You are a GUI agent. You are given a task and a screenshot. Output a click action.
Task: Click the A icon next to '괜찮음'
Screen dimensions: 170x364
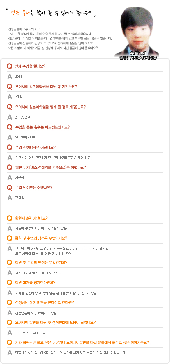coord(10,198)
